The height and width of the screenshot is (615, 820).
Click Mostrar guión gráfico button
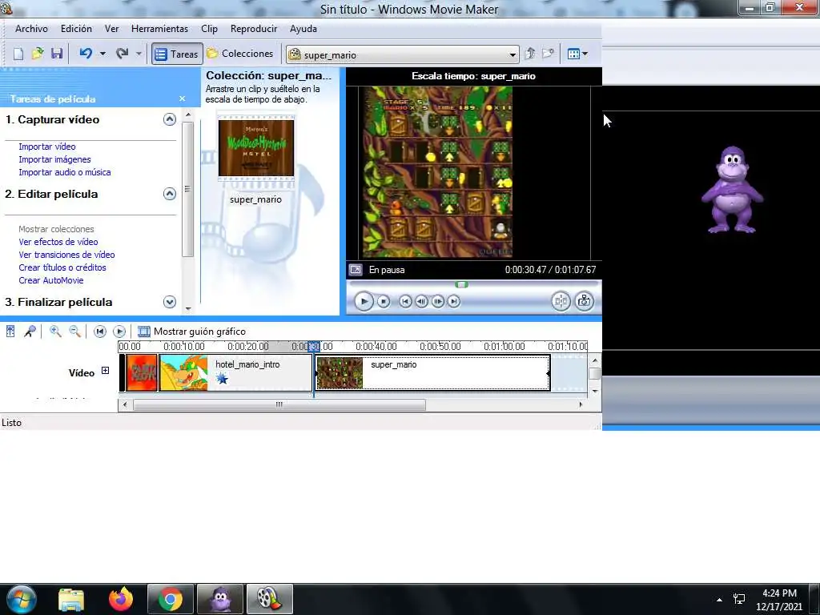pos(191,332)
